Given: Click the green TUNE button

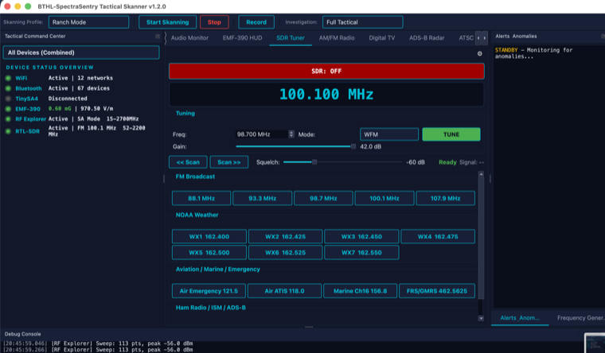Looking at the screenshot, I should (451, 134).
